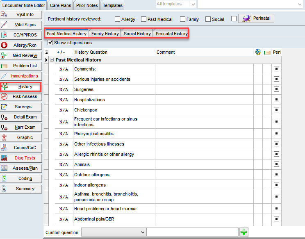Click the Outdoor allergens question text
The width and height of the screenshot is (305, 239).
click(92, 175)
